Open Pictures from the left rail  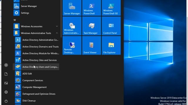pyautogui.click(x=6, y=83)
